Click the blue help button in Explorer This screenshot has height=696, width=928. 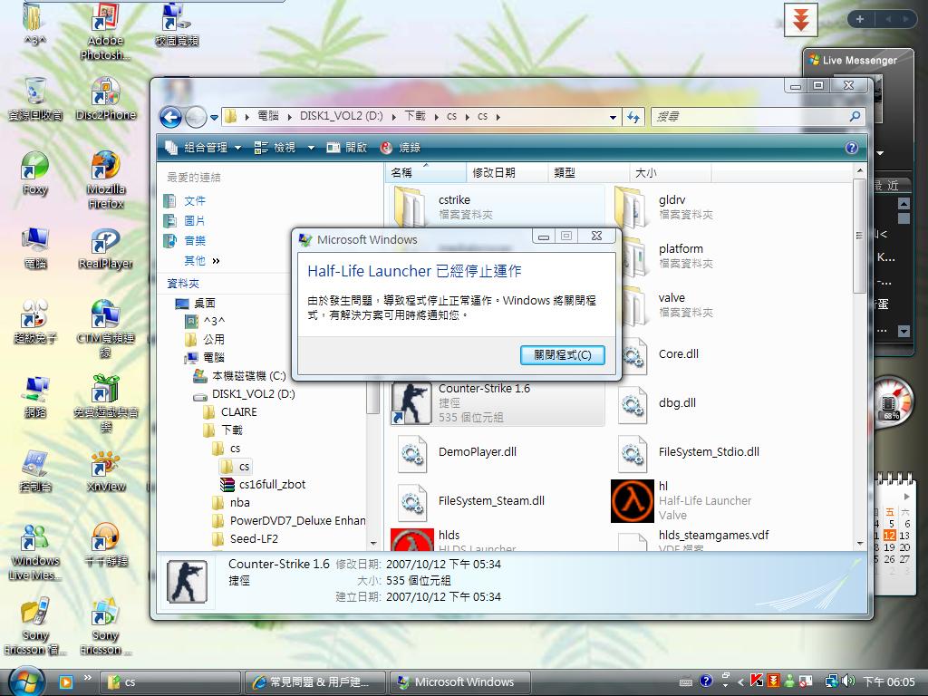point(850,147)
